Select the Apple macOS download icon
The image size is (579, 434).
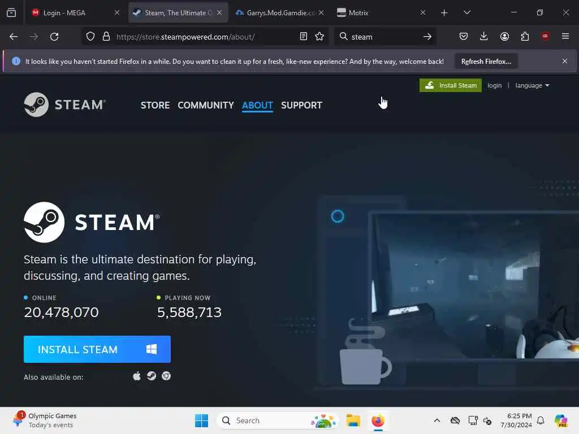137,376
